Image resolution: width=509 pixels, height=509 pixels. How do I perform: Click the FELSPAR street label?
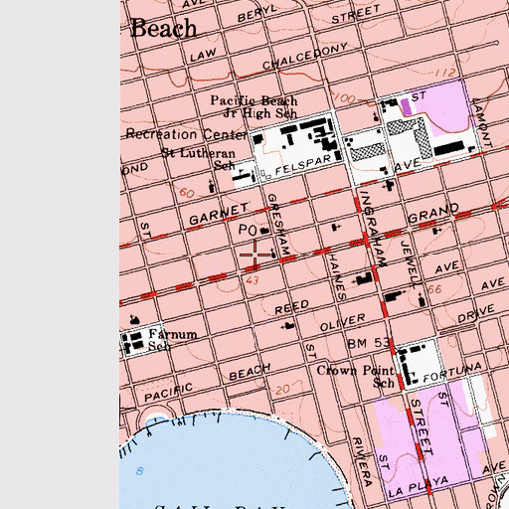point(303,165)
